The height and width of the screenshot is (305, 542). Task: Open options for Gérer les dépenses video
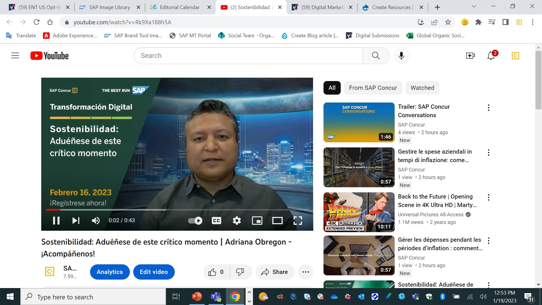click(488, 241)
